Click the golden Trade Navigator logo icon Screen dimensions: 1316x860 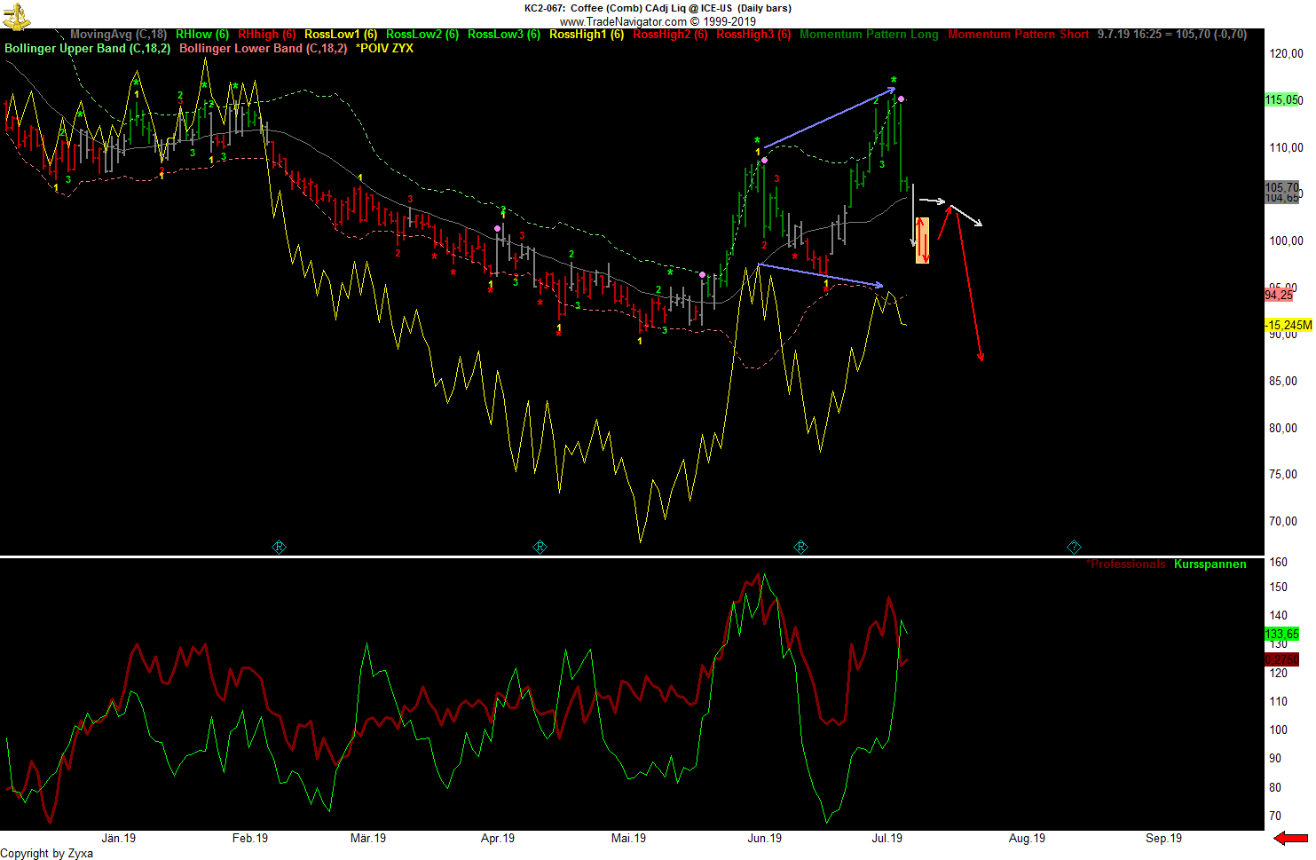(x=16, y=16)
